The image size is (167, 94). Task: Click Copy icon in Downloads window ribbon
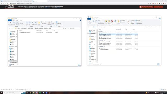[93, 22]
